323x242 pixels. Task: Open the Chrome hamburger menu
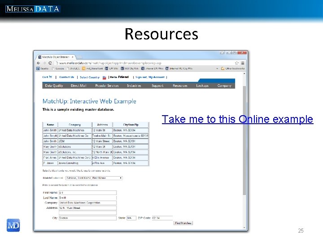pyautogui.click(x=243, y=63)
